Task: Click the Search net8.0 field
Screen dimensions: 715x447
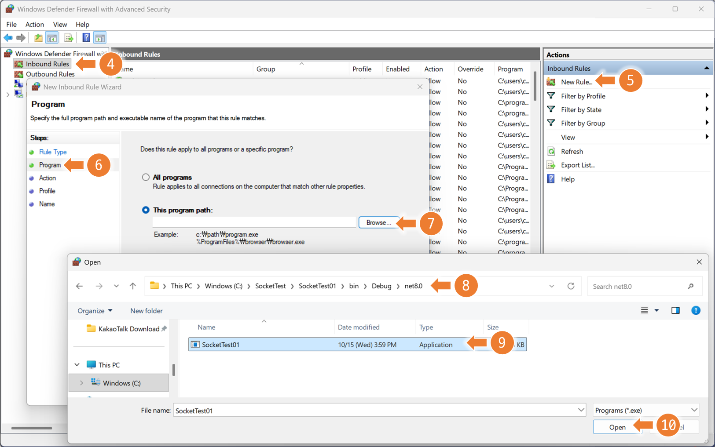Action: 645,286
